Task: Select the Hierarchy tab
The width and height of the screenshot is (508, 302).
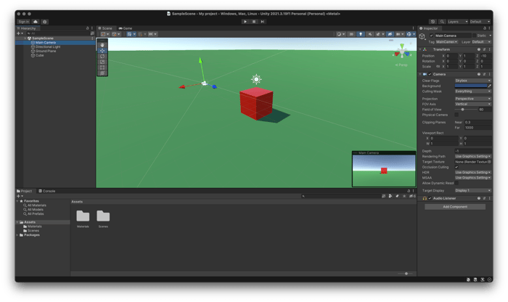Action: [26, 28]
